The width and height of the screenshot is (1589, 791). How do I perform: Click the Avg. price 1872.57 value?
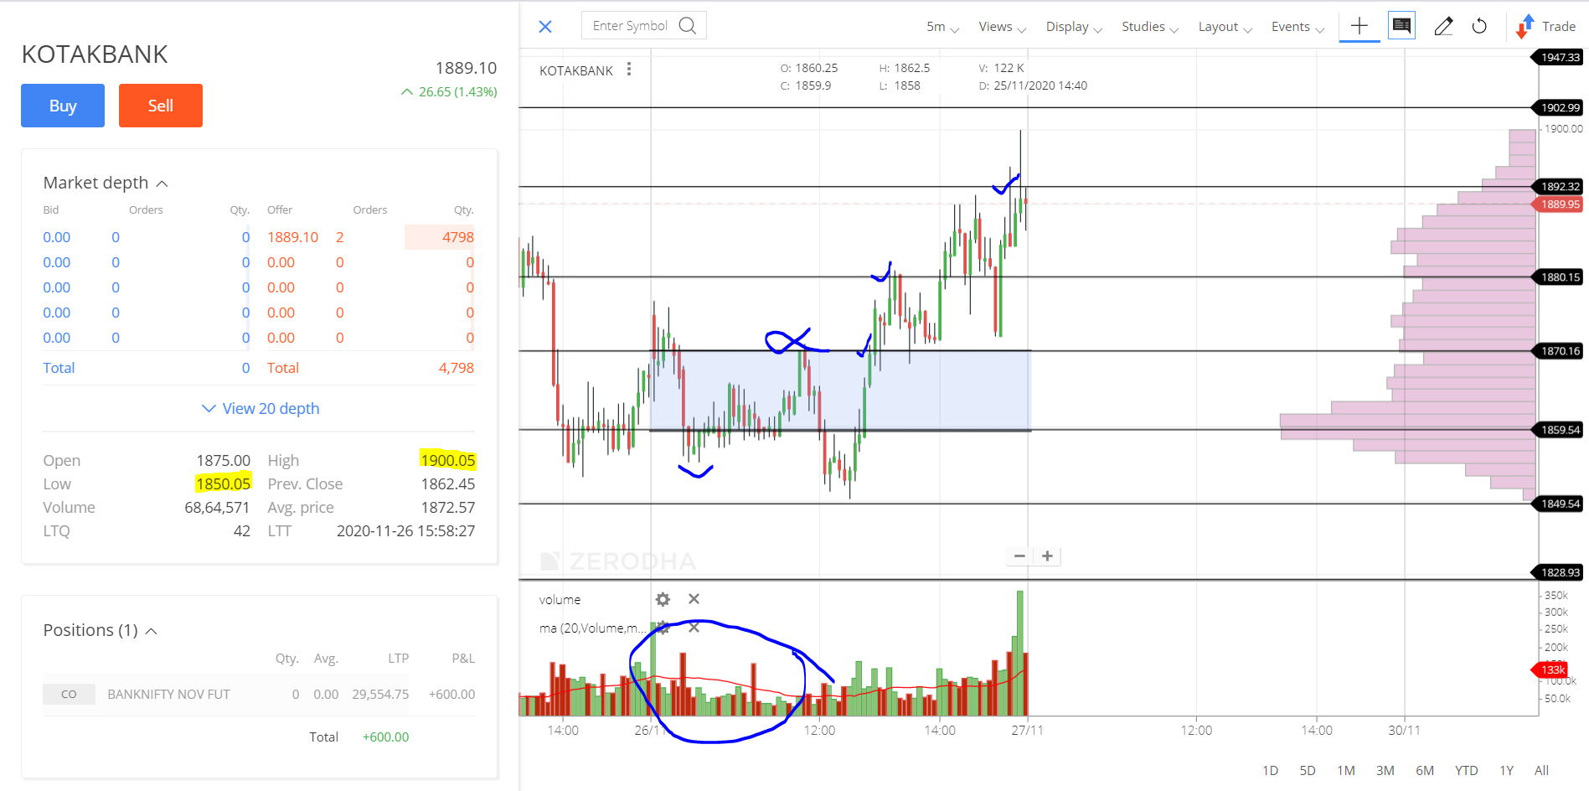click(448, 507)
